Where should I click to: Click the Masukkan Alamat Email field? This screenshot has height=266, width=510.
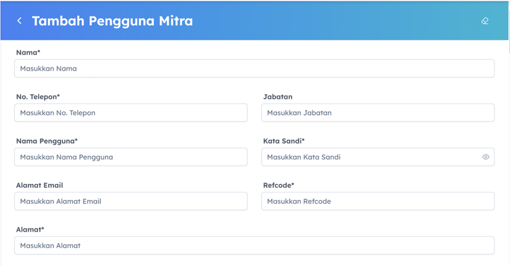[x=131, y=201]
